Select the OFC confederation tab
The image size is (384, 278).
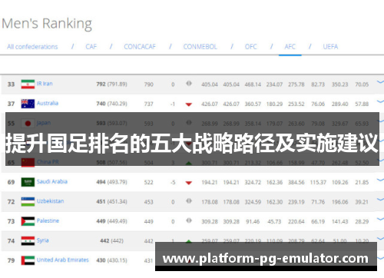pos(251,47)
